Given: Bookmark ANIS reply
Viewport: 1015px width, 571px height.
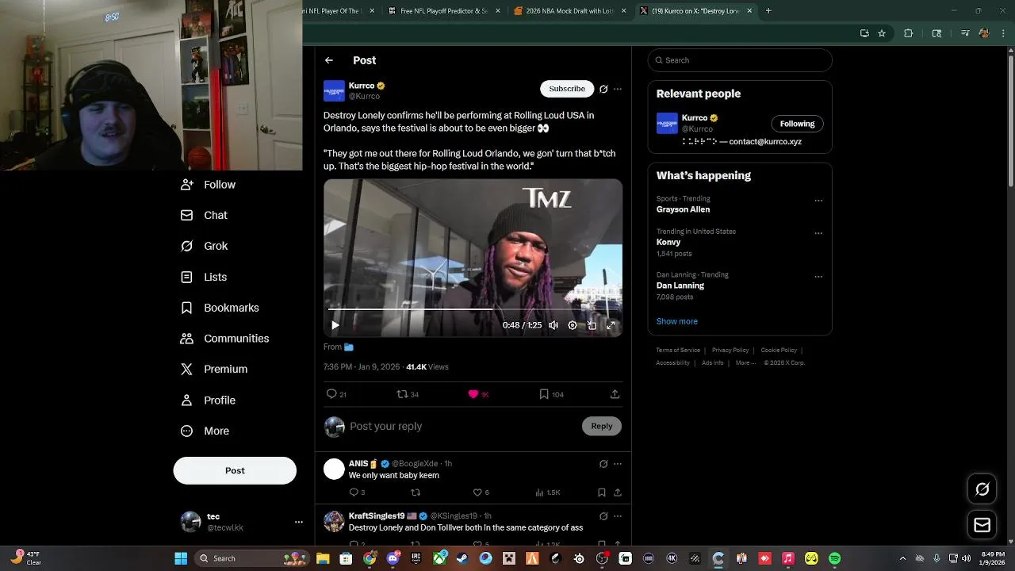Looking at the screenshot, I should tap(602, 492).
